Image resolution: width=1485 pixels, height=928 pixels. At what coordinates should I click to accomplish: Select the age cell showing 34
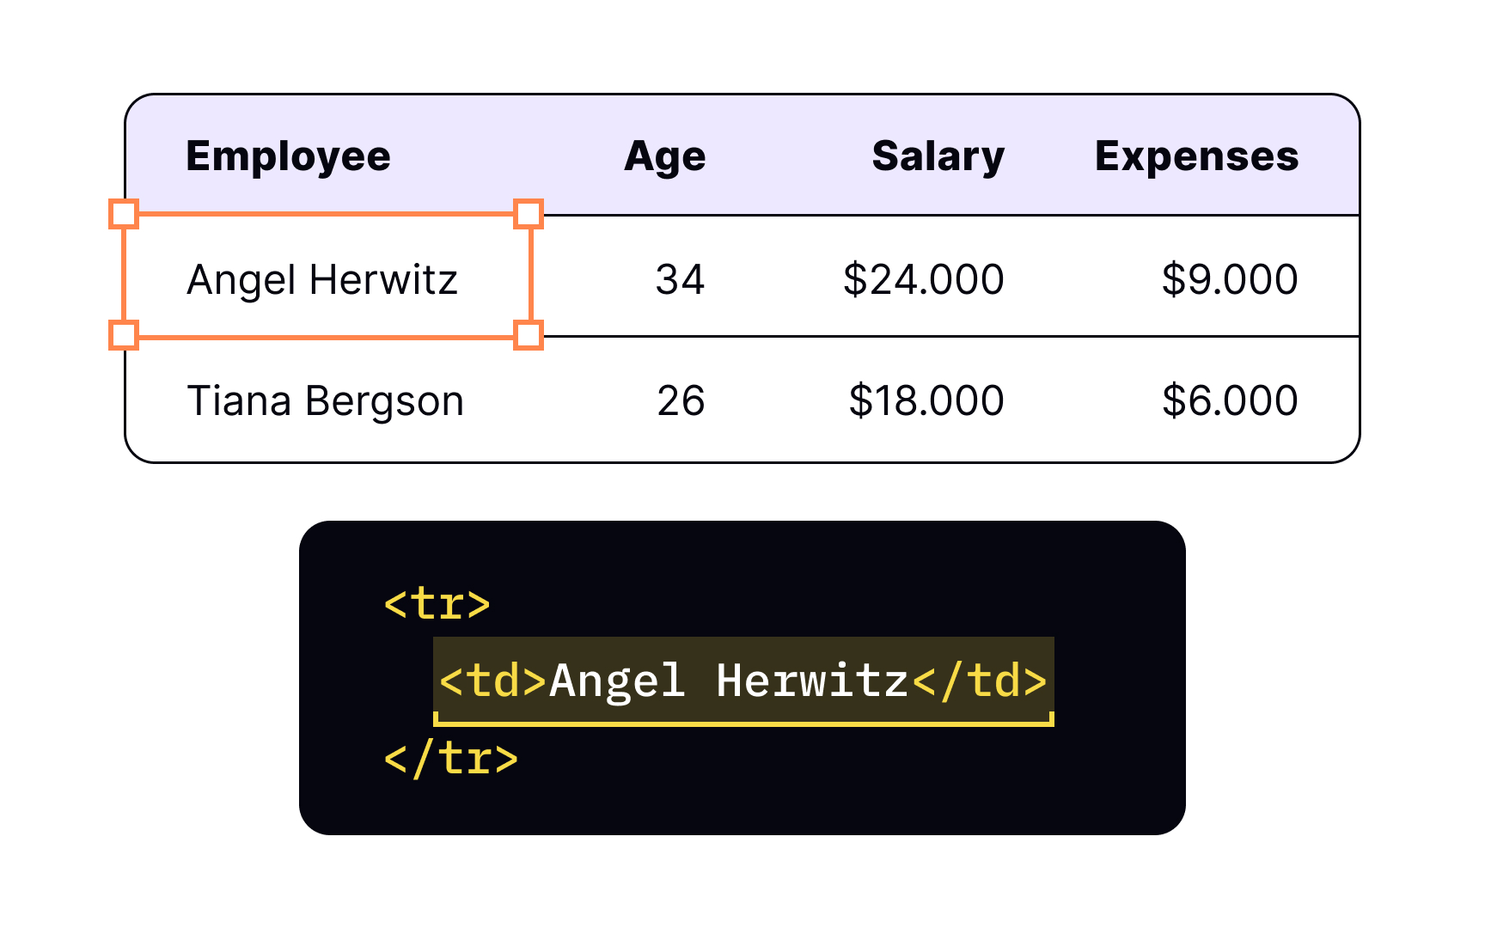pyautogui.click(x=680, y=279)
